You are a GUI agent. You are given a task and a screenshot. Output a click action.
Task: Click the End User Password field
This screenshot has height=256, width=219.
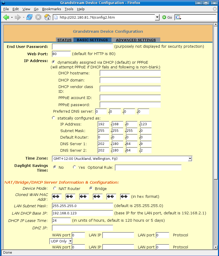coord(82,47)
